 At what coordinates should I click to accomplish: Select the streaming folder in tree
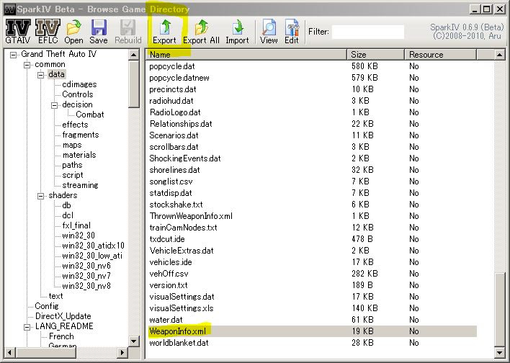coord(80,185)
